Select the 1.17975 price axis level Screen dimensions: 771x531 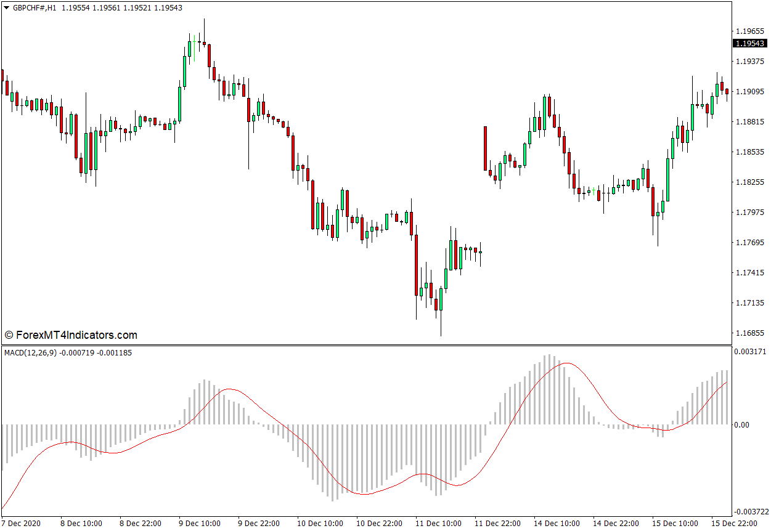point(749,213)
